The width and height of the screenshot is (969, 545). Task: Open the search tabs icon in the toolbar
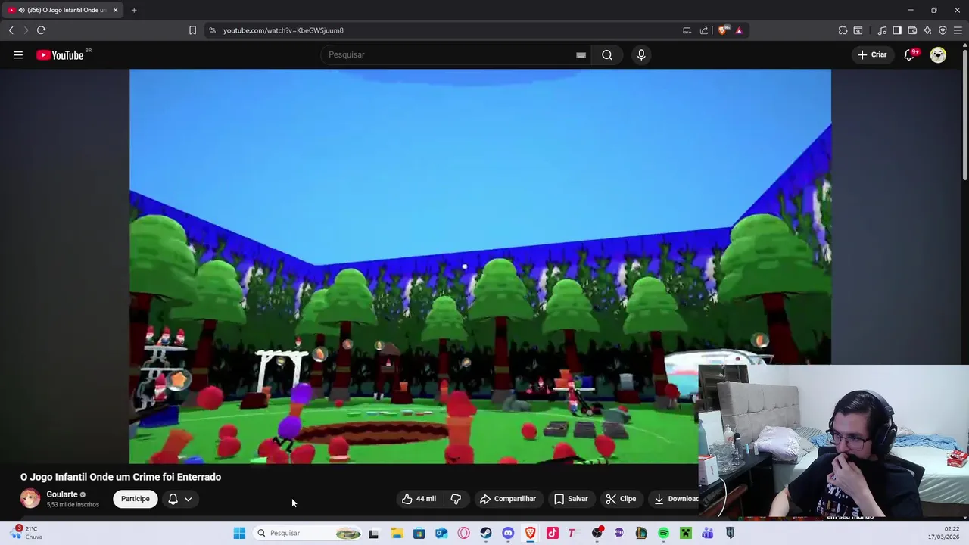858,30
